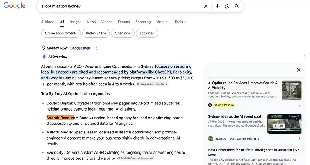
Task: Open the Videos tab
Action: coord(107,22)
